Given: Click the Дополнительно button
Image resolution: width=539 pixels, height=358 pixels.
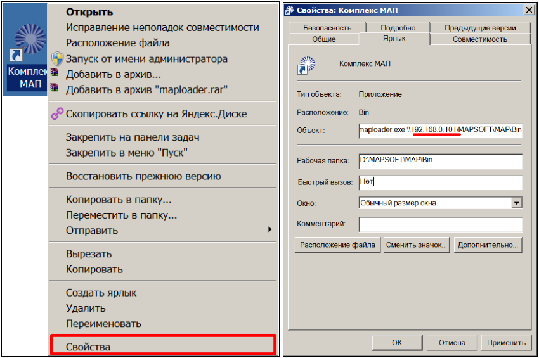Looking at the screenshot, I should tap(488, 245).
